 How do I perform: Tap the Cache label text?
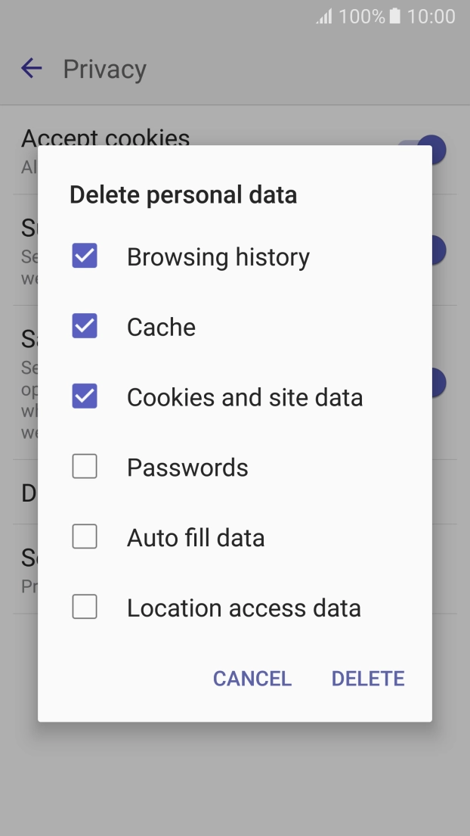(x=161, y=327)
